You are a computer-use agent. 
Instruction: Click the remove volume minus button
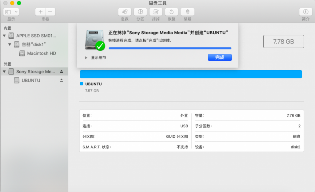[x=50, y=12]
